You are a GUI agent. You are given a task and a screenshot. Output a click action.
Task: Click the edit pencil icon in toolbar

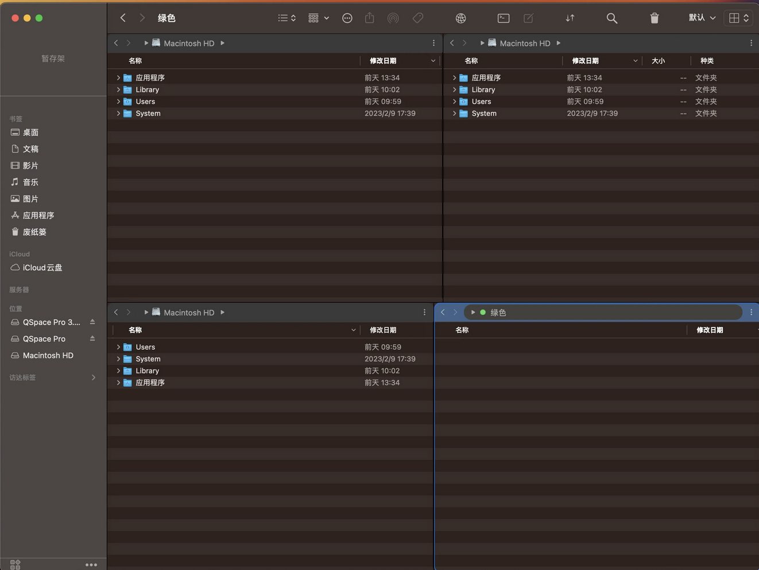(529, 18)
